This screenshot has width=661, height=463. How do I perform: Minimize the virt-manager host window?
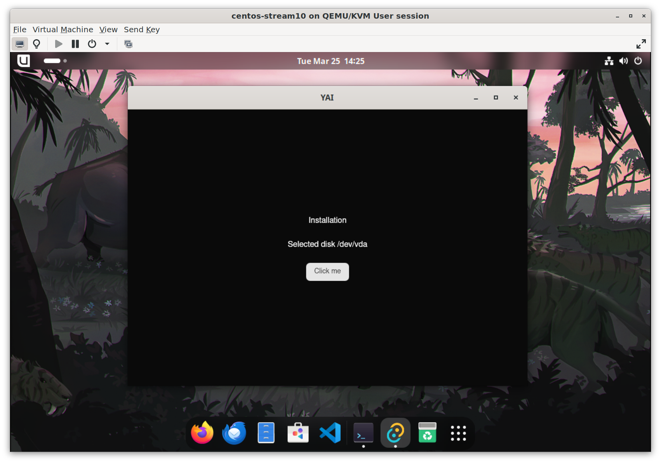click(x=618, y=16)
